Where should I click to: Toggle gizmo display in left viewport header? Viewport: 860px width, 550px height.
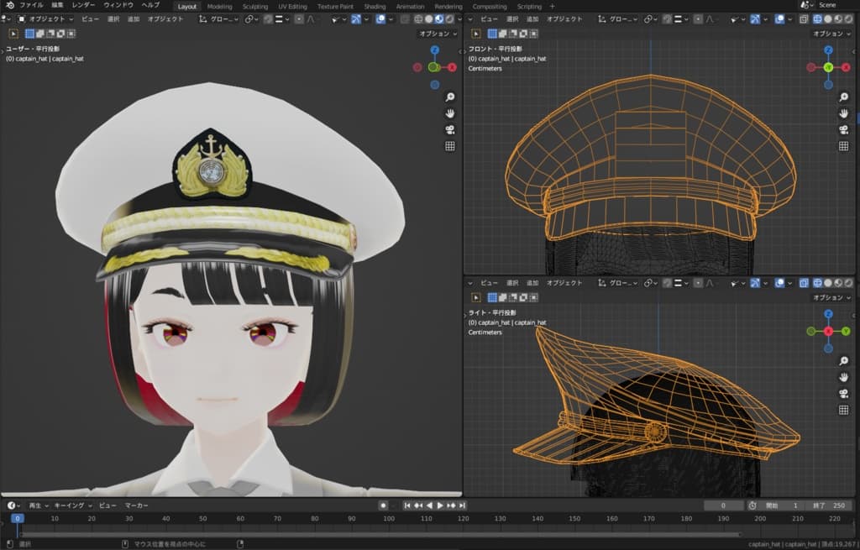[357, 18]
